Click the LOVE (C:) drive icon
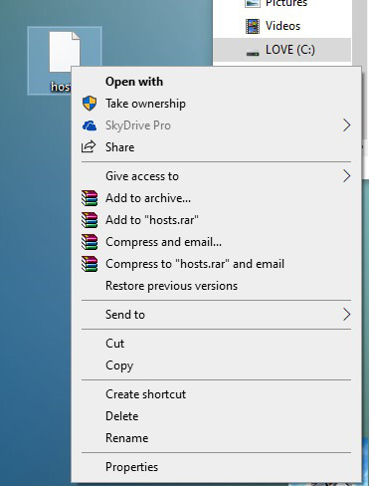The height and width of the screenshot is (486, 369). [x=253, y=53]
